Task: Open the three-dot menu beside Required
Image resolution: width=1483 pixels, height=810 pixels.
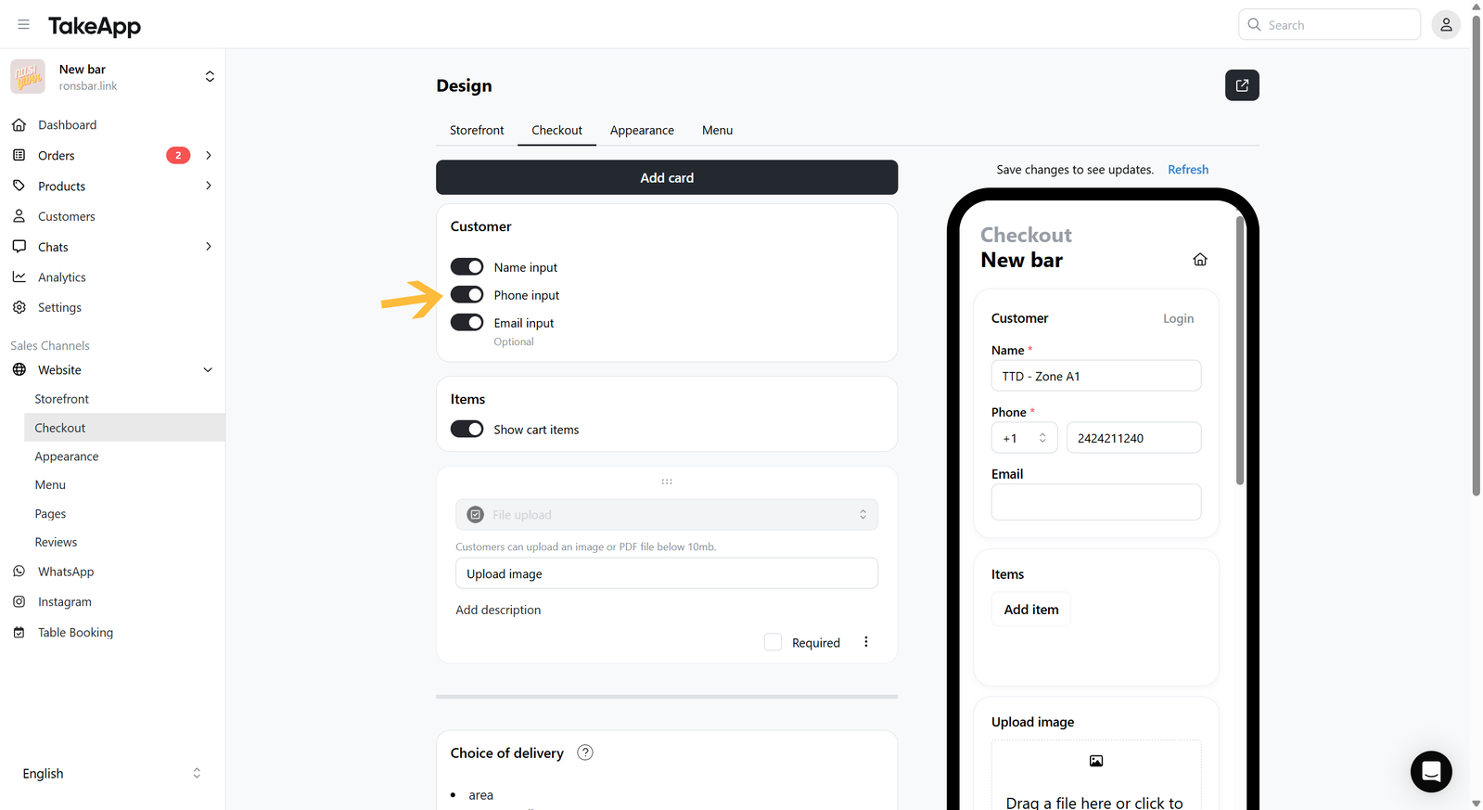Action: click(x=866, y=642)
